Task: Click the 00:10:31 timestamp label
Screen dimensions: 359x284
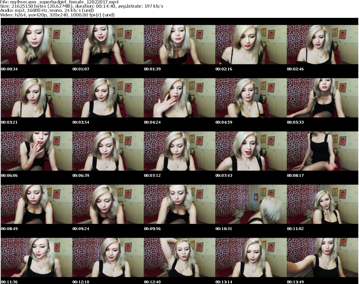Action: coord(224,229)
